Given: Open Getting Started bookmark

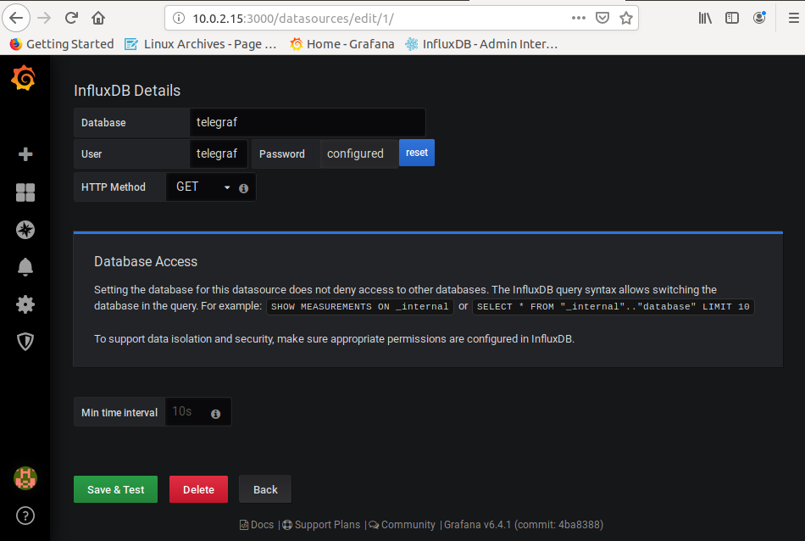Looking at the screenshot, I should (62, 44).
